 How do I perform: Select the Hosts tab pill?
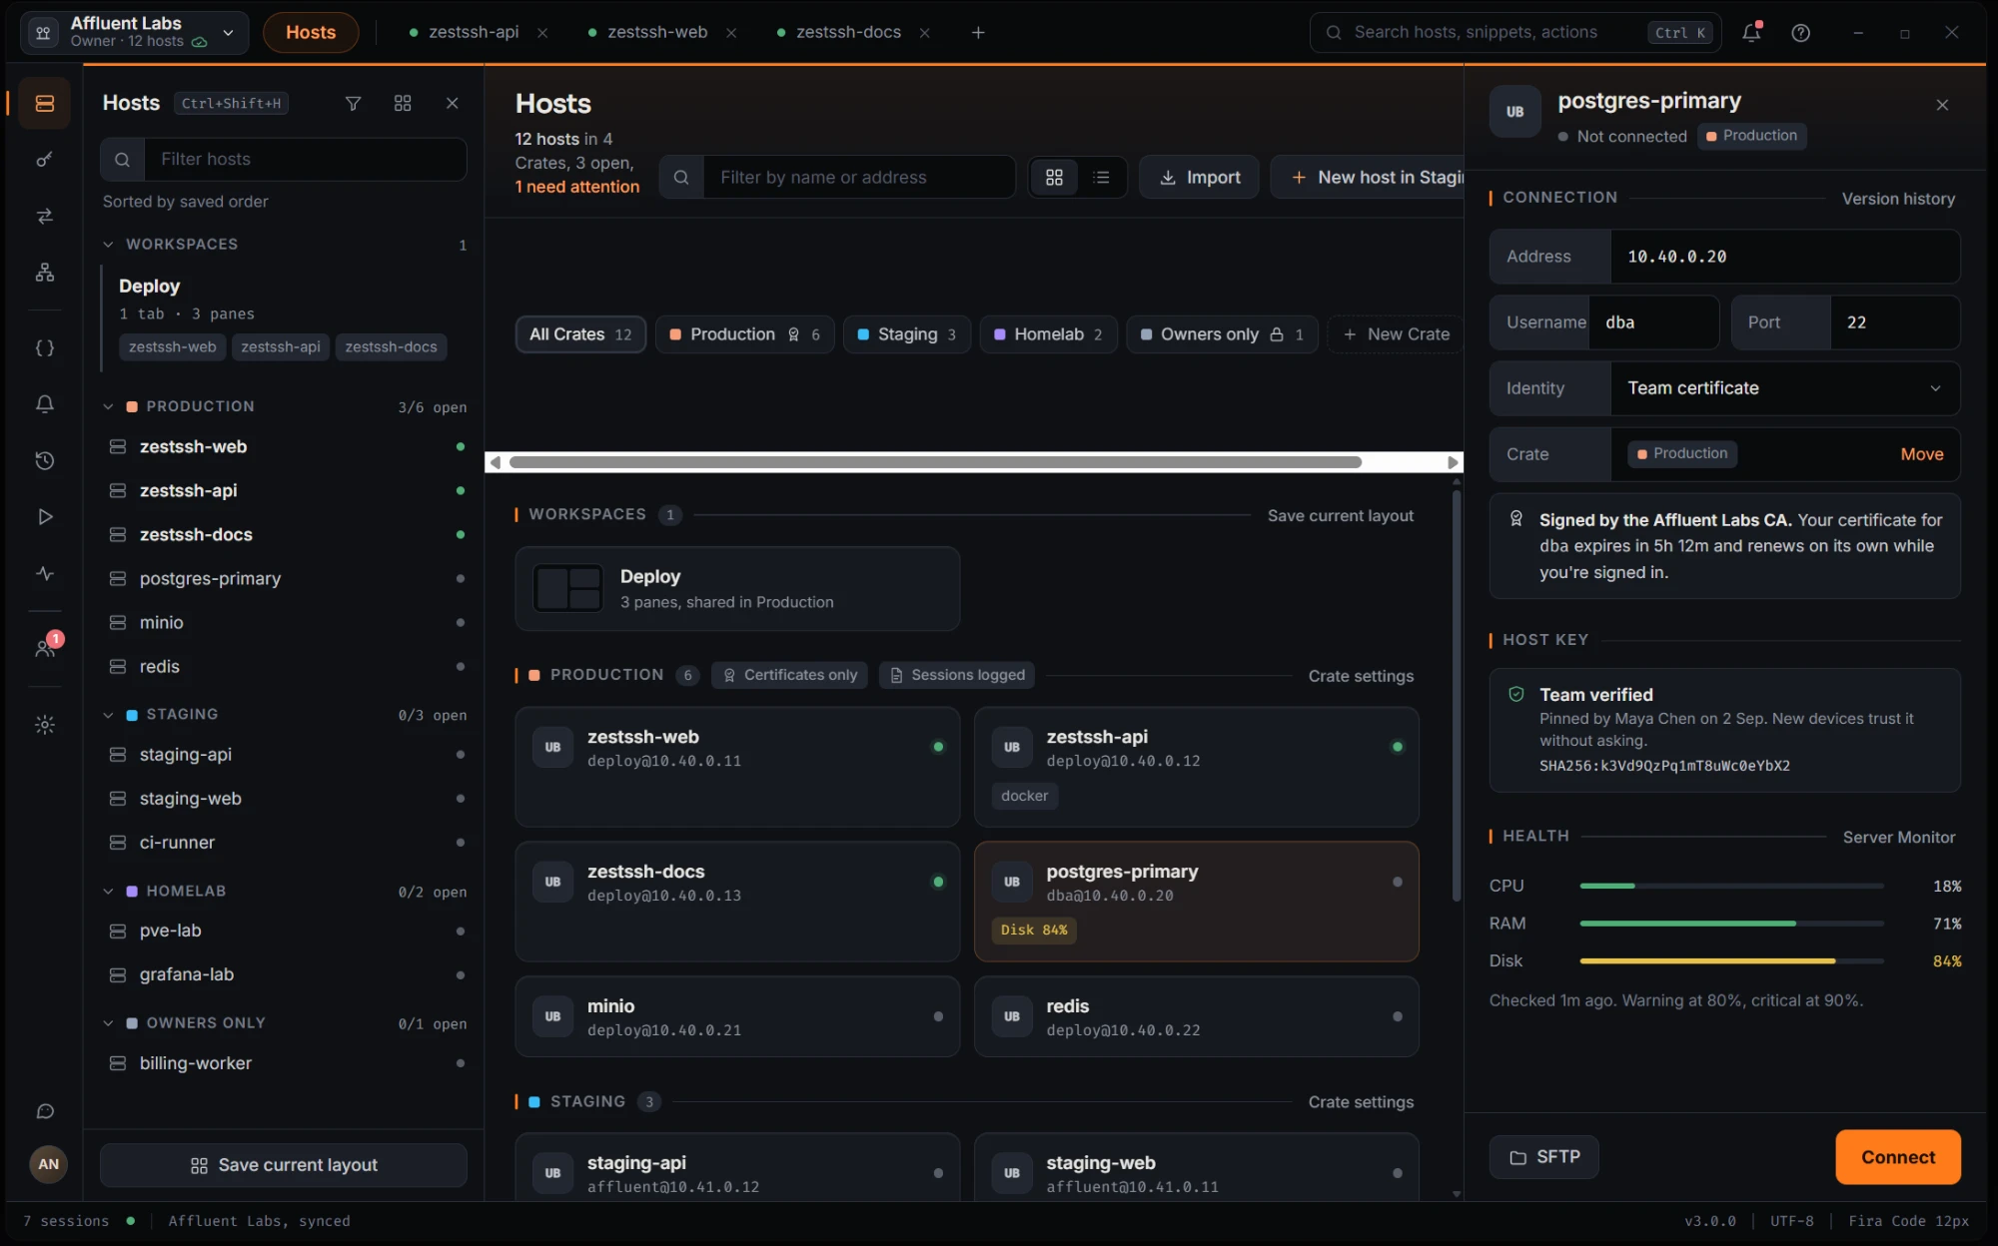point(311,32)
